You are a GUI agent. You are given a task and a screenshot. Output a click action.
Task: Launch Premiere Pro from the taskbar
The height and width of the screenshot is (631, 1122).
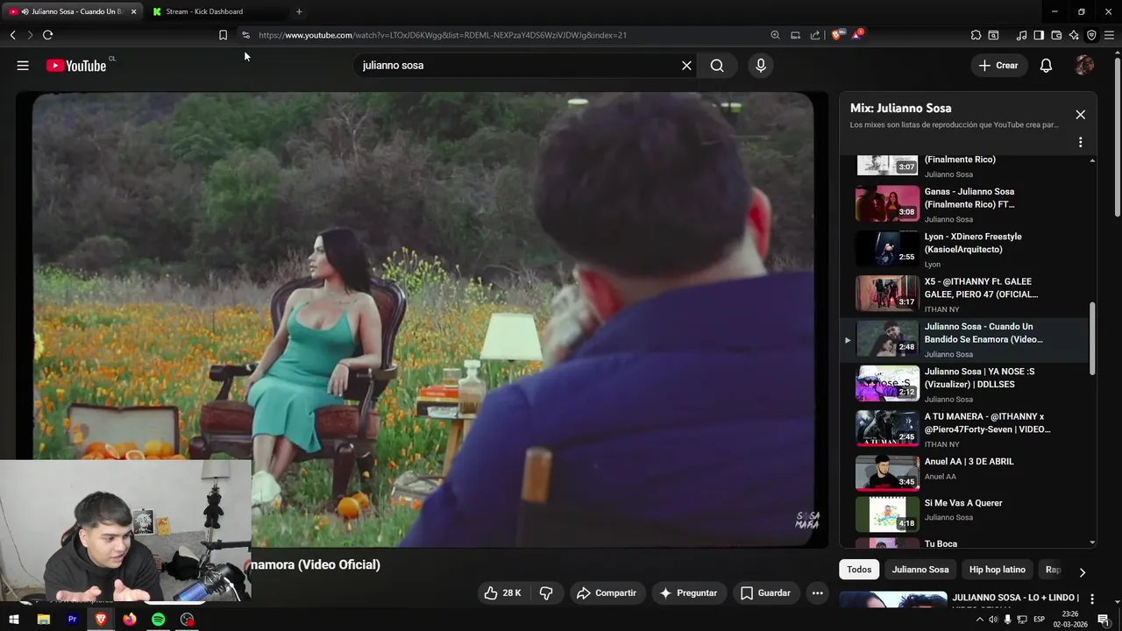(73, 620)
